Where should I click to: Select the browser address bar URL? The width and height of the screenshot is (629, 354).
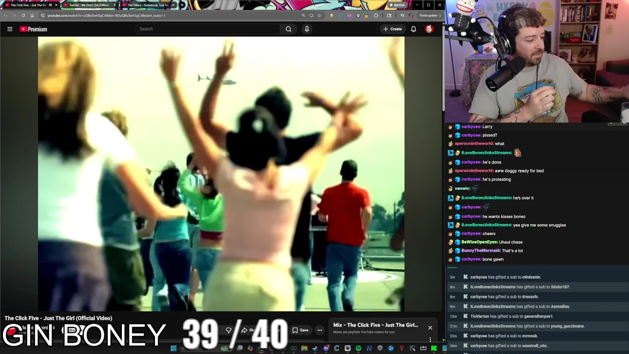tap(106, 15)
